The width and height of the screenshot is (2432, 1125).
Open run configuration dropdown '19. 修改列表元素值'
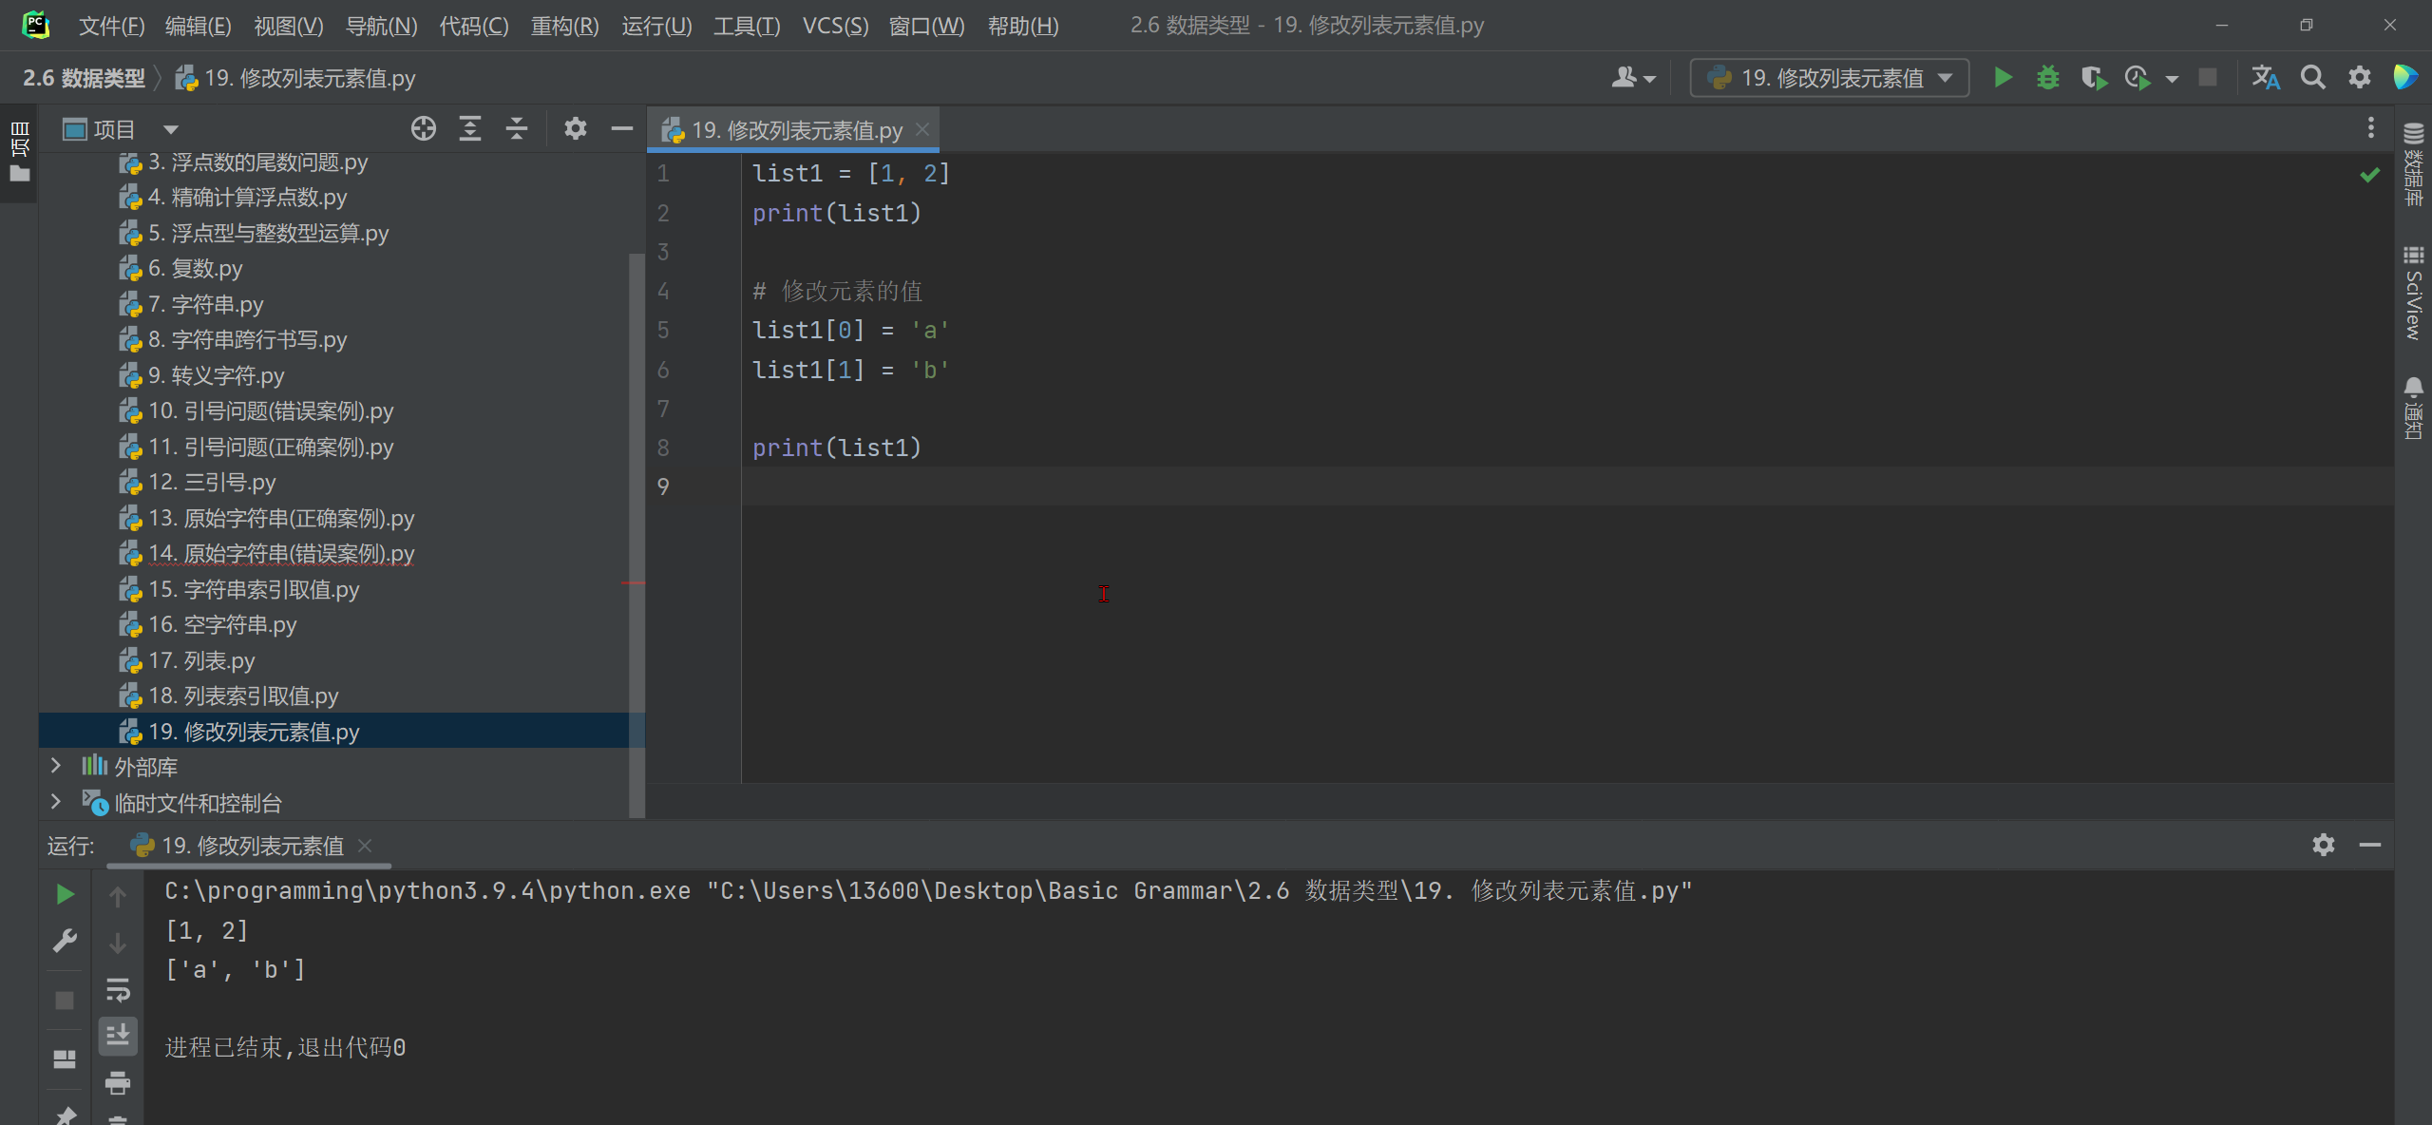pos(1830,78)
